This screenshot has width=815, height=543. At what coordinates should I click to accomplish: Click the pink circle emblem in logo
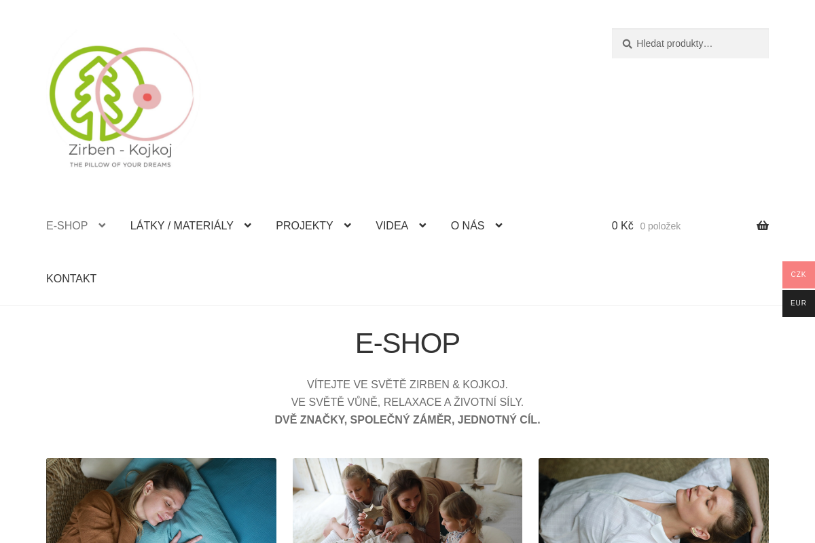(145, 94)
